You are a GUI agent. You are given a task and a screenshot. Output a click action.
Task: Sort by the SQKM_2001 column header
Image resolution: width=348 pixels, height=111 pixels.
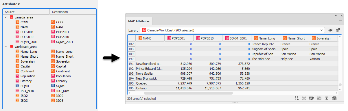(237, 38)
